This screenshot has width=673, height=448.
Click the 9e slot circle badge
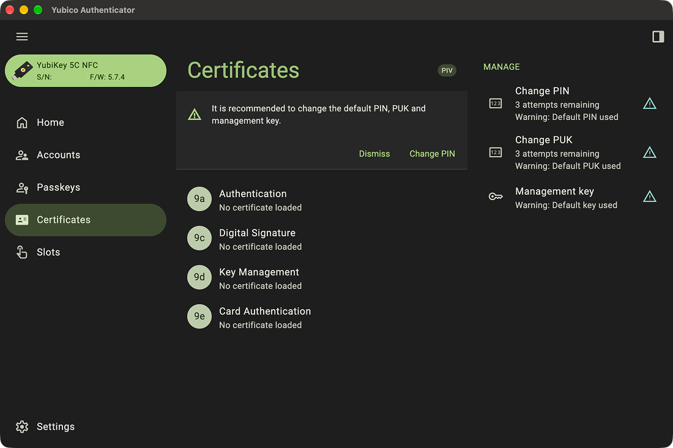[199, 316]
